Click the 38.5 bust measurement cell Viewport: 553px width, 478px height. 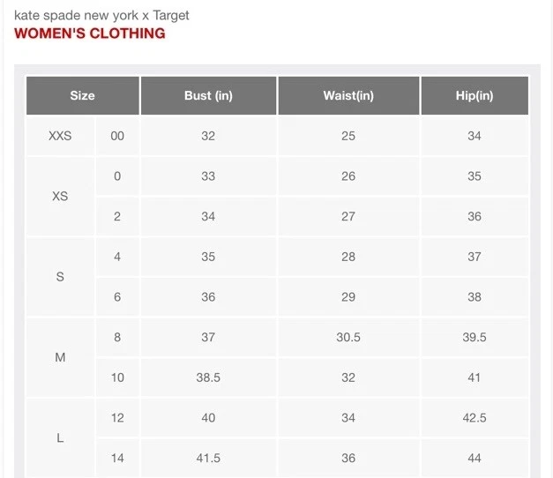click(208, 377)
